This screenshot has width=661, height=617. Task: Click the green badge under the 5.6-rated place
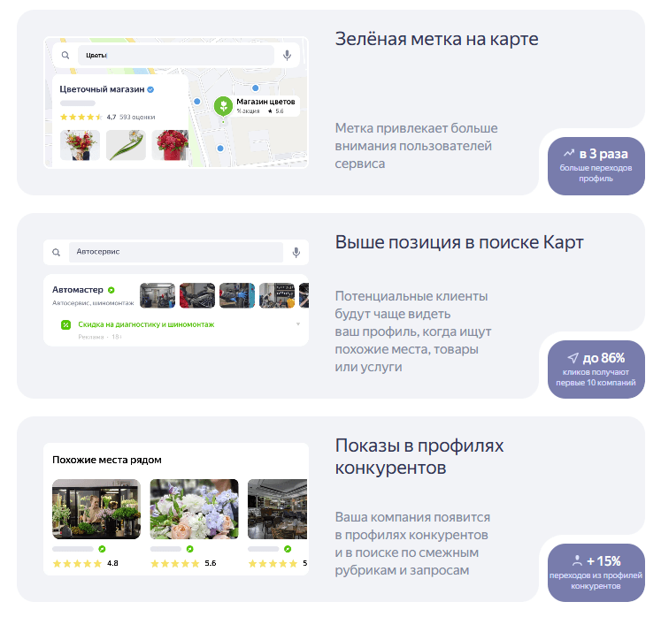(x=189, y=549)
